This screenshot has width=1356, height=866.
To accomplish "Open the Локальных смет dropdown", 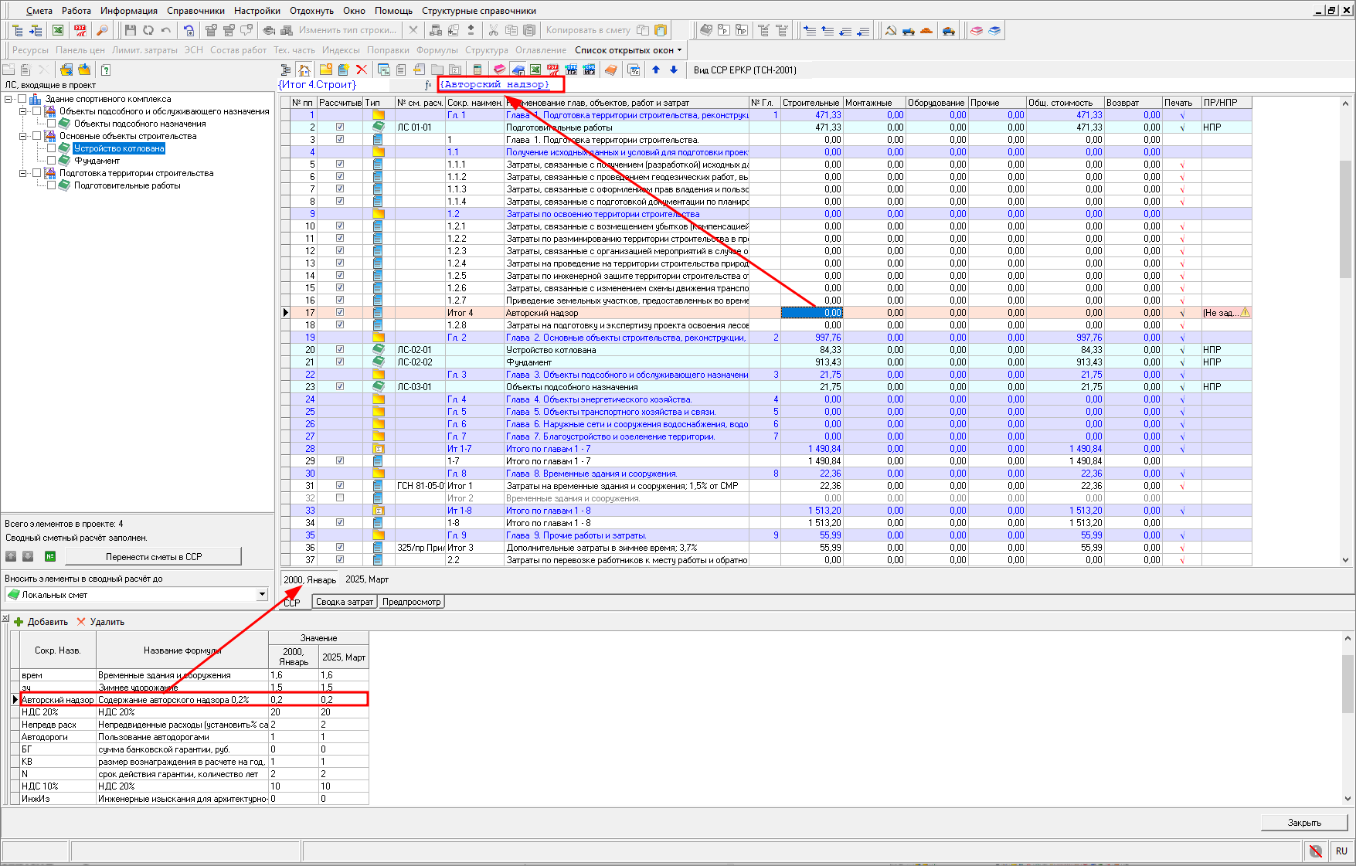I will click(262, 595).
